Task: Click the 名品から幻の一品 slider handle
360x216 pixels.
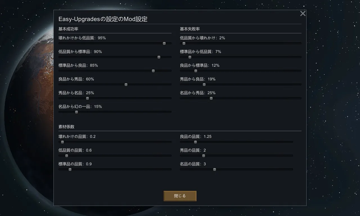Action: 76,112
